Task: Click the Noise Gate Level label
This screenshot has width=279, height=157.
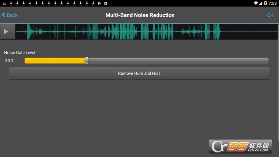Action: pos(20,53)
